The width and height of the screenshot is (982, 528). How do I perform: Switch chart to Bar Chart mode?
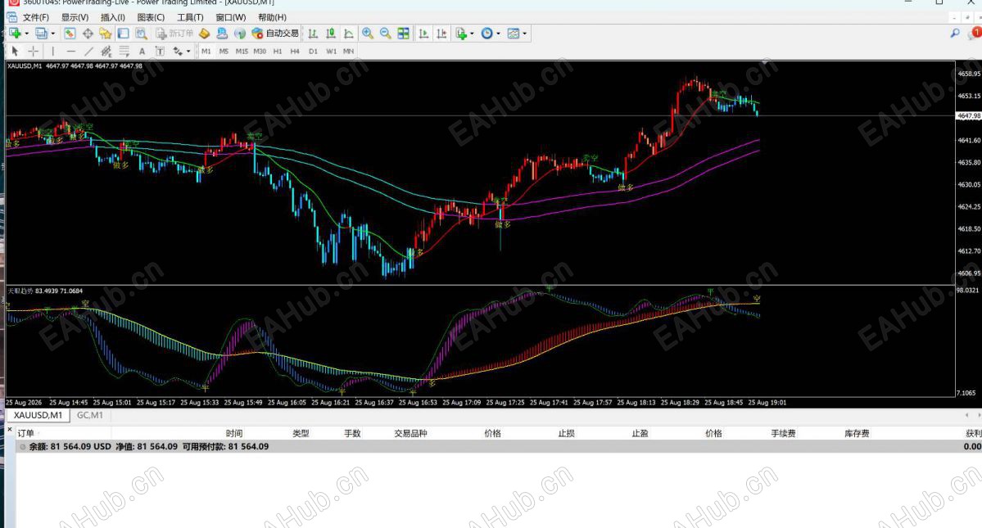click(313, 34)
